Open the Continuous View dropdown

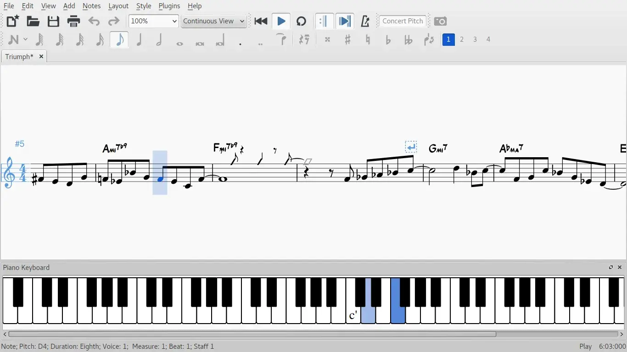[213, 21]
